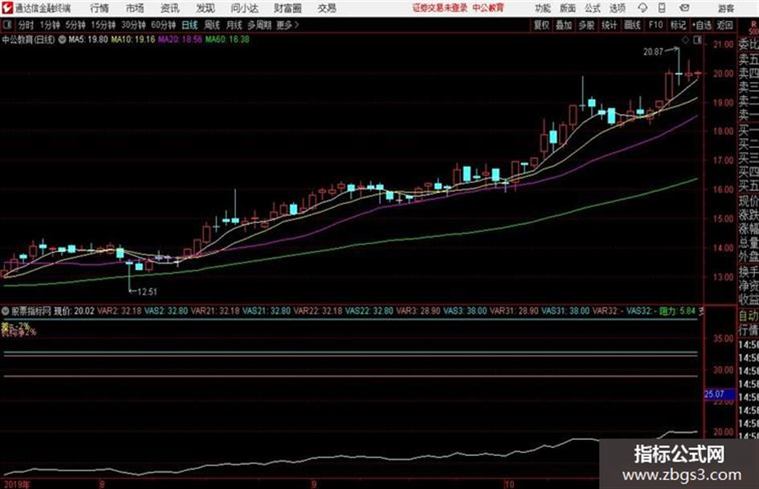The image size is (759, 489).
Task: Open the 资讯 menu
Action: (170, 8)
